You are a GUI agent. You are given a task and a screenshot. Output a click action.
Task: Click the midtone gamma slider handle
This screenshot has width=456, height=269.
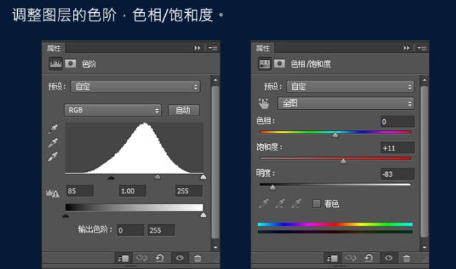[x=157, y=177]
